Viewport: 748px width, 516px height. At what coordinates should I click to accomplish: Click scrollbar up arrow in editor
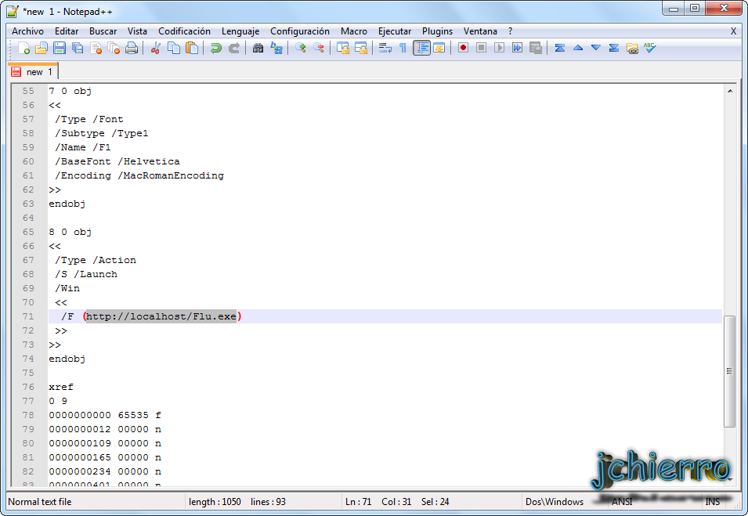(x=729, y=91)
